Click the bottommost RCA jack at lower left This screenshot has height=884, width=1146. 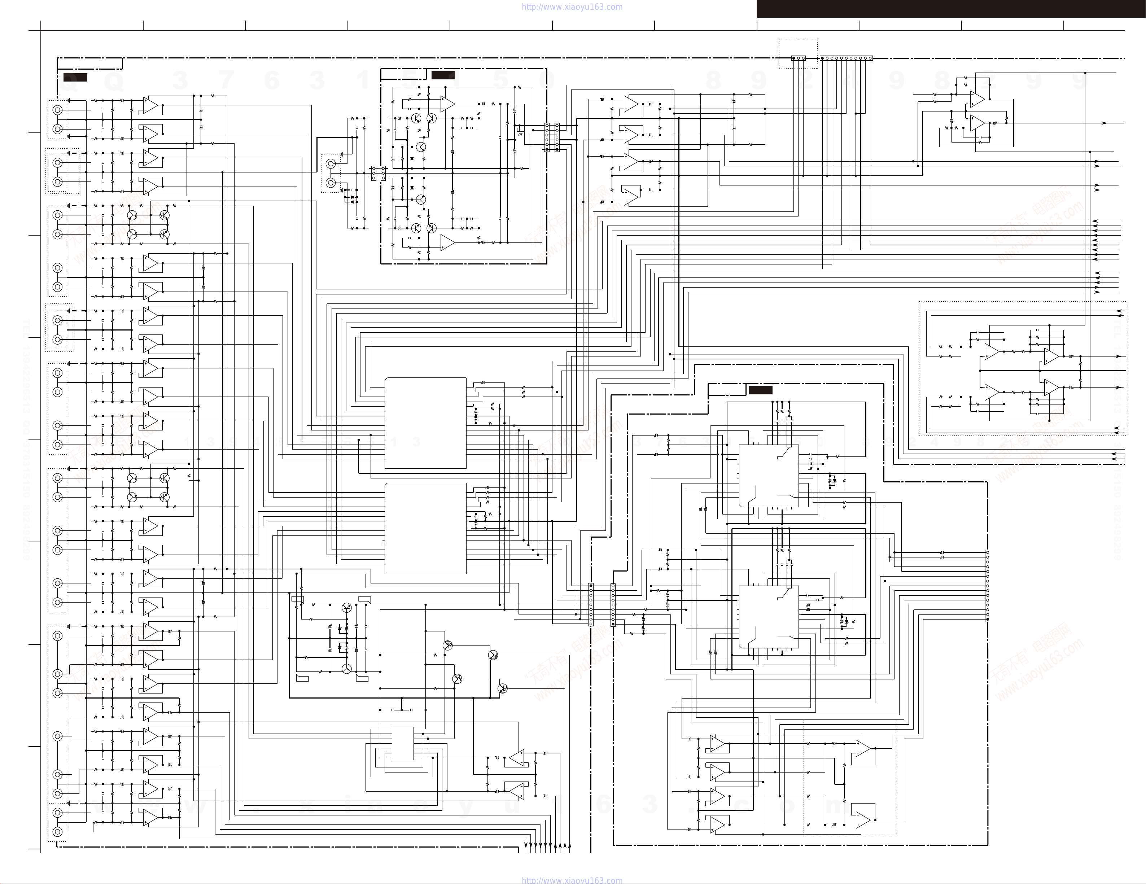(58, 832)
